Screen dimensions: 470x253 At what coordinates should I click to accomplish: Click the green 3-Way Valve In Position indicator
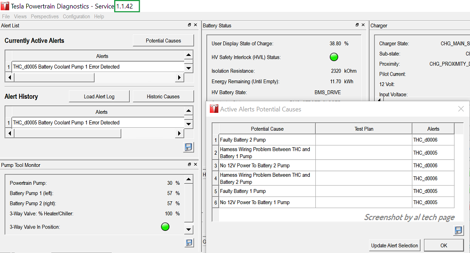point(165,227)
